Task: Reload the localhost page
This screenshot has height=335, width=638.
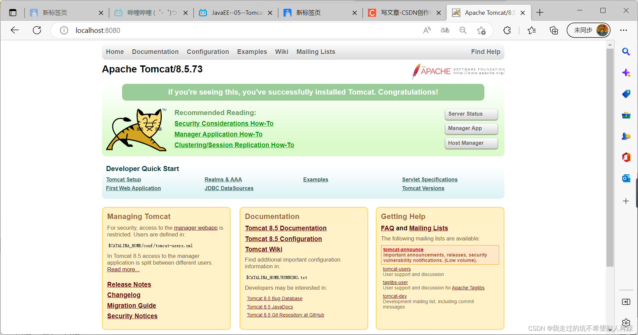Action: pos(37,30)
